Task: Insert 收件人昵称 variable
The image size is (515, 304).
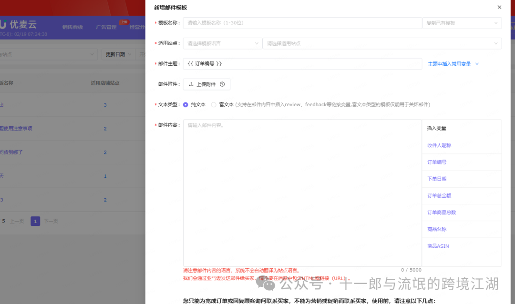Action: pos(439,145)
